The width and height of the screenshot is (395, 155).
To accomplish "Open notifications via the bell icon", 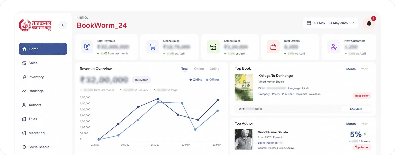I will click(369, 23).
